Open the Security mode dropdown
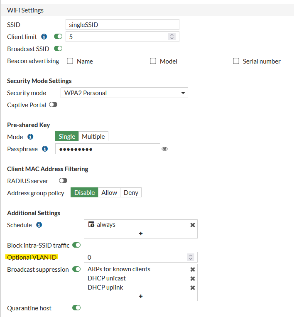 (124, 93)
